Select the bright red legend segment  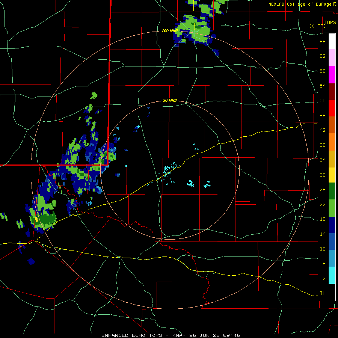pyautogui.click(x=332, y=108)
